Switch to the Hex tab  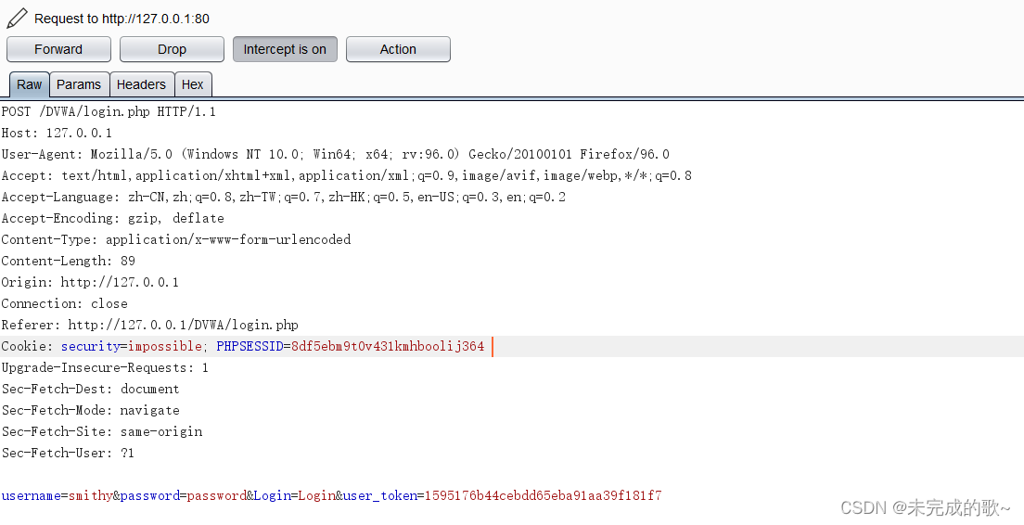pyautogui.click(x=193, y=85)
